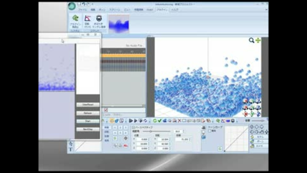Click the Refresh button in plugin window
This screenshot has height=173, width=307.
[x=88, y=113]
